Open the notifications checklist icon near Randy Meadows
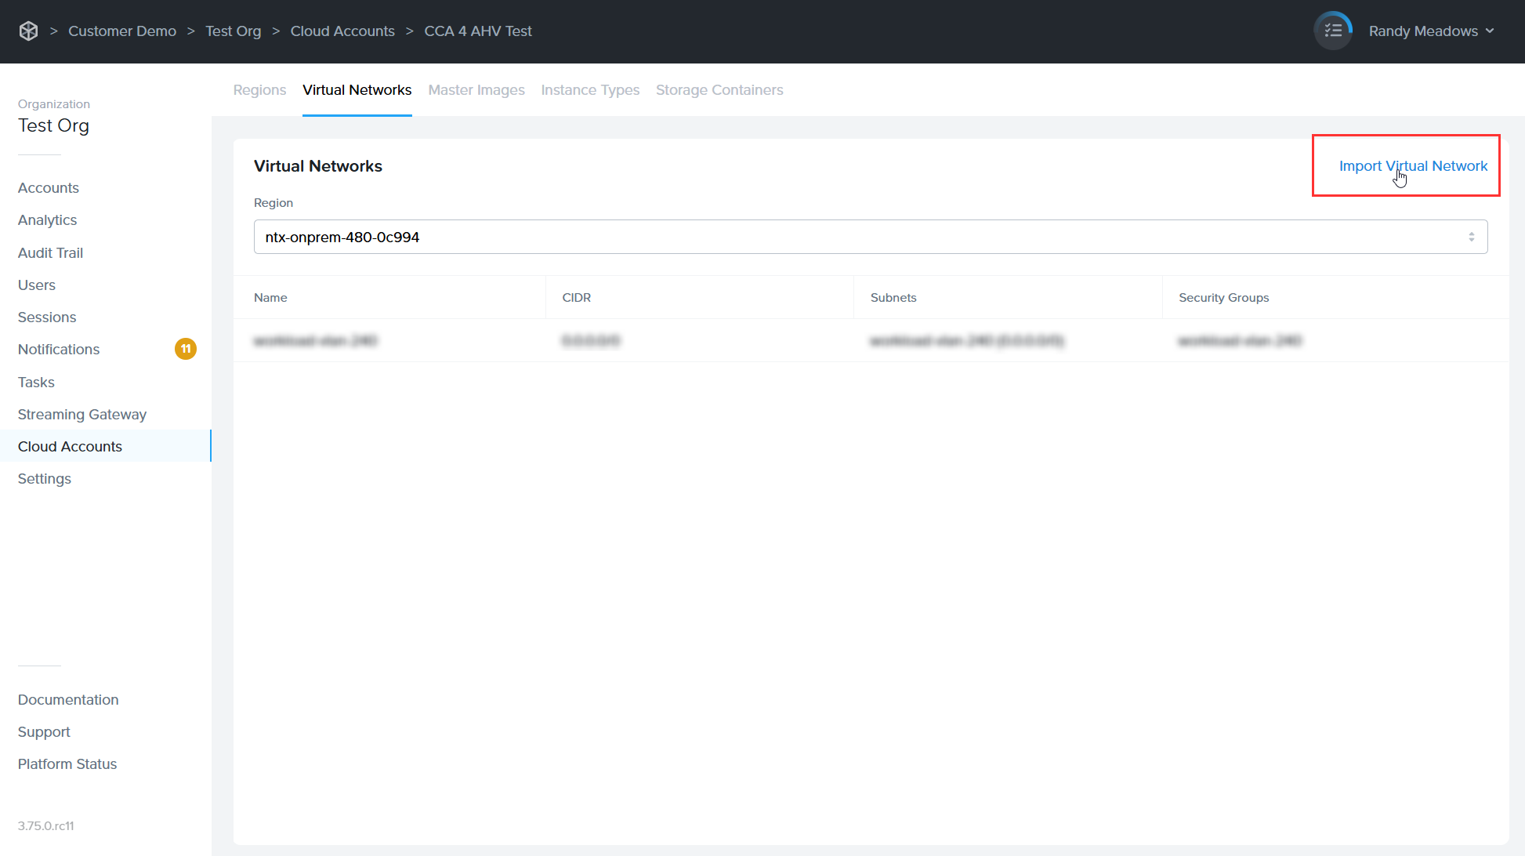Screen dimensions: 1525x856 [1332, 31]
